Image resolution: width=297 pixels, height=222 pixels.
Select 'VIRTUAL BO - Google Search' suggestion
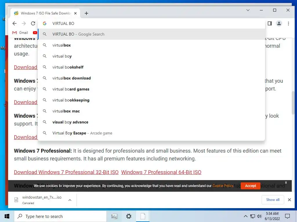pyautogui.click(x=151, y=34)
